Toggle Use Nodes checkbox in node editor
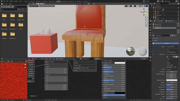Image resolution: width=180 pixels, height=101 pixels. click(57, 59)
